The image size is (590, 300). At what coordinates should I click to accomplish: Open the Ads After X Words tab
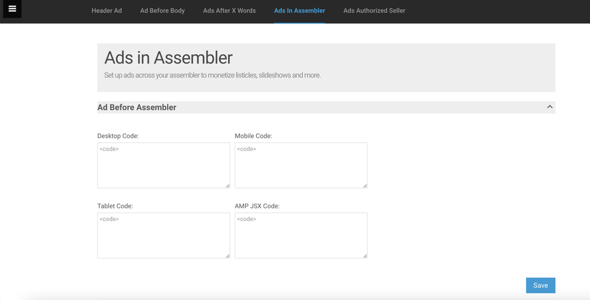pos(229,11)
